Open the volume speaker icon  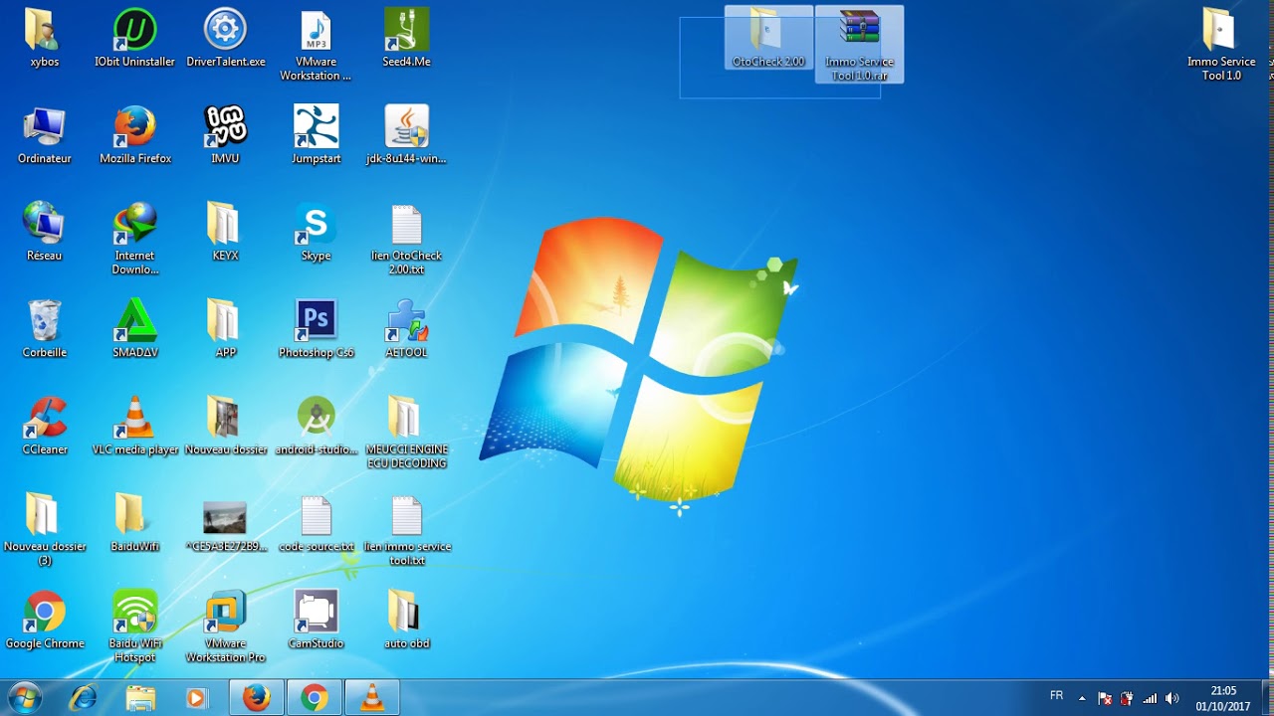(x=1171, y=698)
